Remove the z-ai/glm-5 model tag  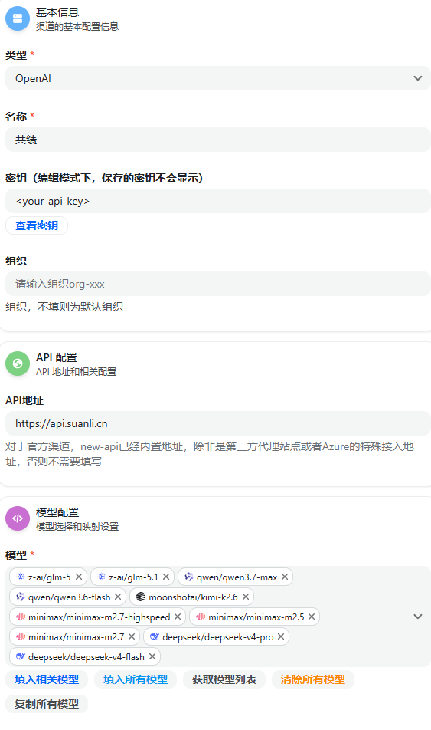pyautogui.click(x=79, y=577)
